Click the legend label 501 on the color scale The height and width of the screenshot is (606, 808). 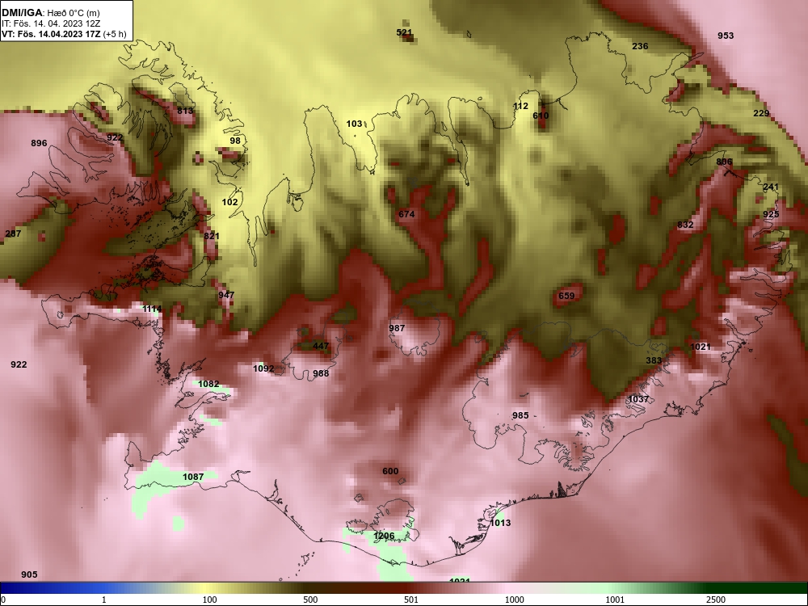[410, 600]
